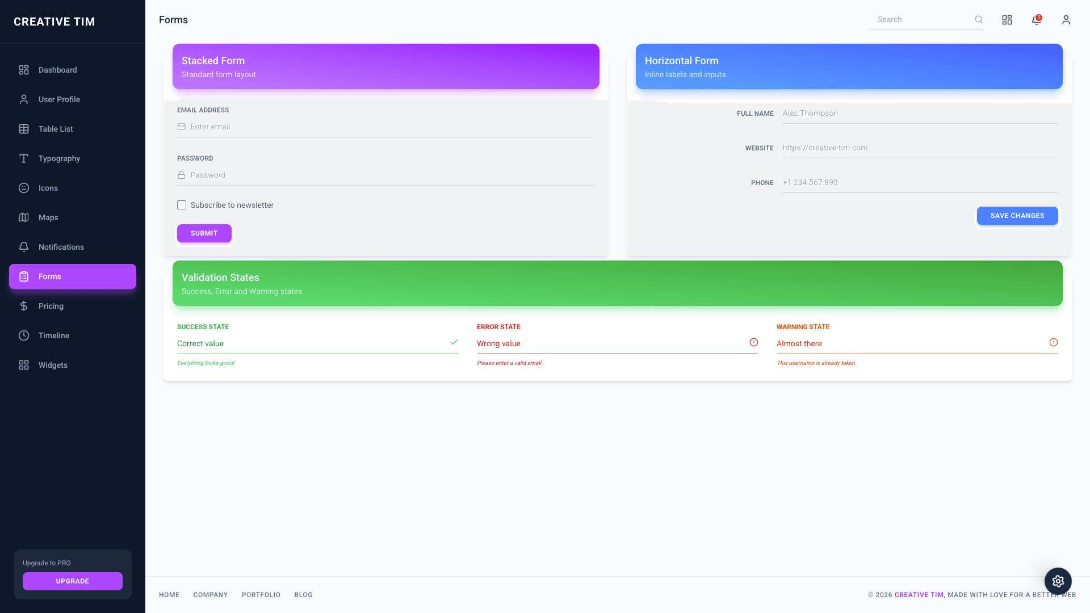The image size is (1090, 613).
Task: Click SAVE CHANGES on Horizontal Form
Action: click(1017, 216)
